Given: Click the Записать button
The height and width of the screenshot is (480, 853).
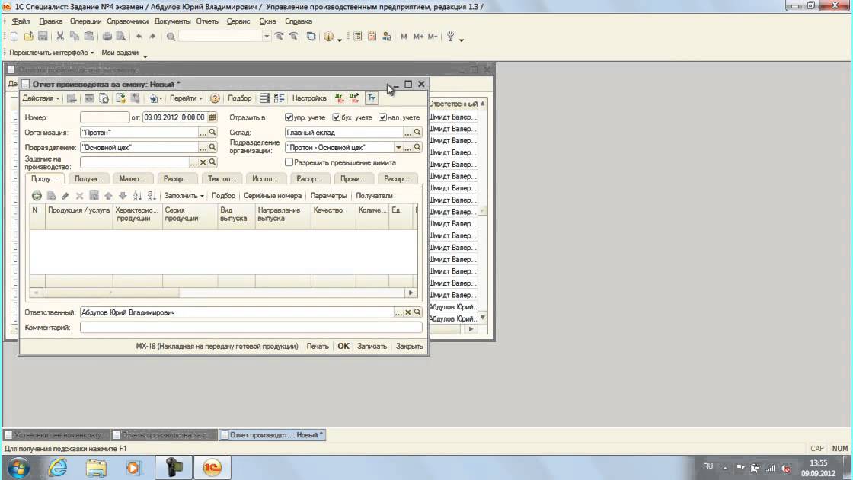Looking at the screenshot, I should point(372,346).
